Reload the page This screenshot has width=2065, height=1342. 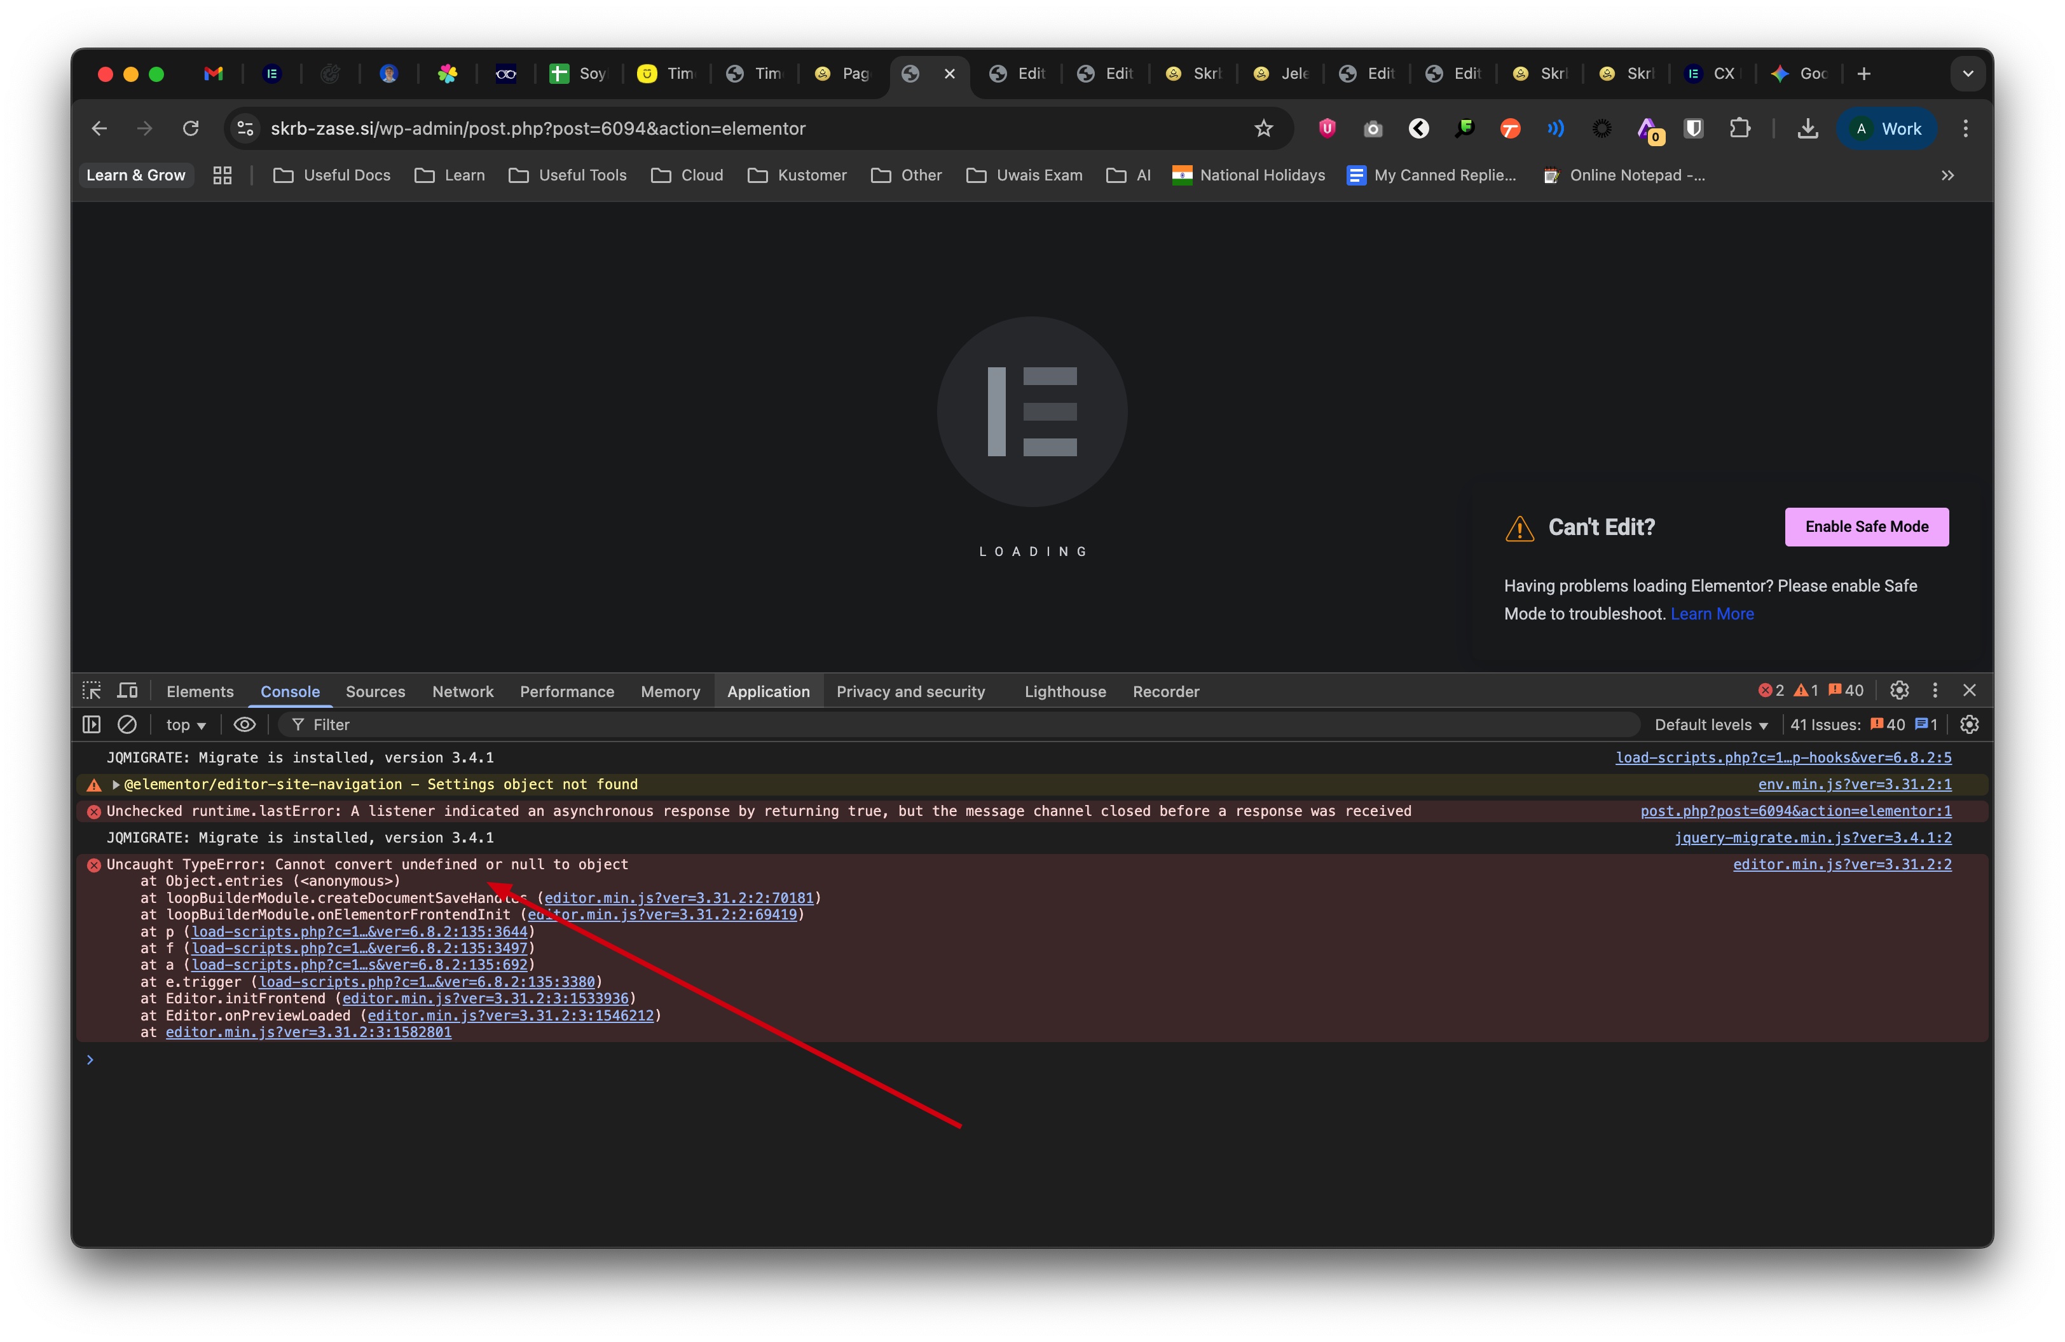point(191,128)
